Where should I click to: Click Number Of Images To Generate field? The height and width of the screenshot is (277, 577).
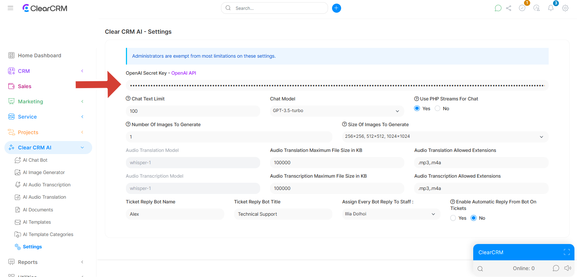click(x=229, y=137)
